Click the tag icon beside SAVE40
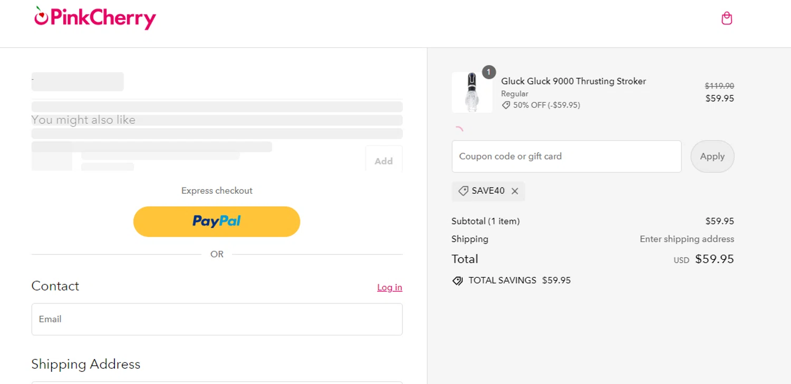 [x=463, y=191]
